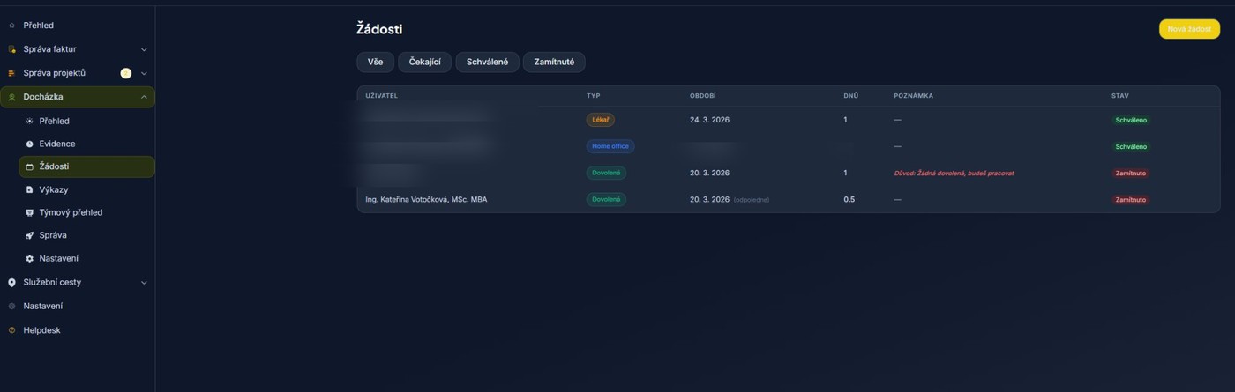Expand the Správa projektů chevron

tap(144, 73)
